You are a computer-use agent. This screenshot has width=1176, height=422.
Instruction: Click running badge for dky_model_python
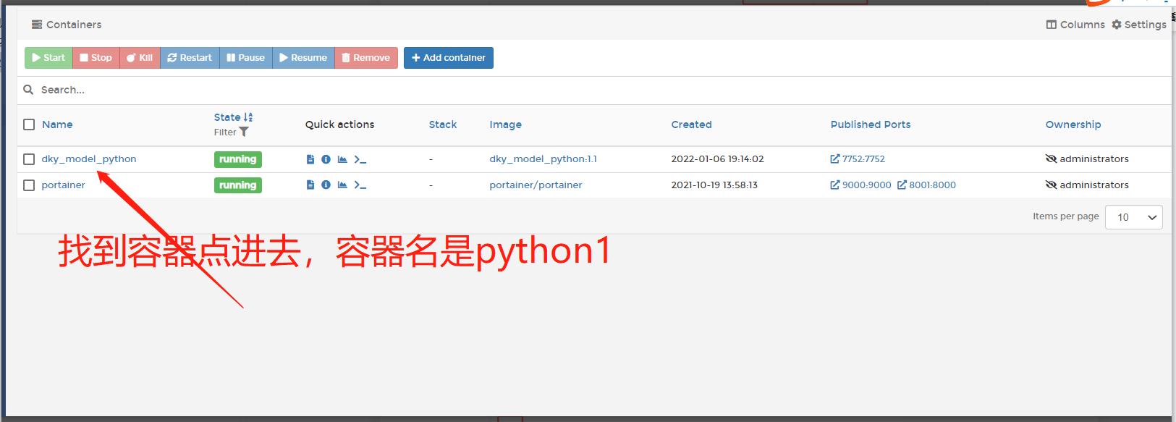tap(238, 159)
